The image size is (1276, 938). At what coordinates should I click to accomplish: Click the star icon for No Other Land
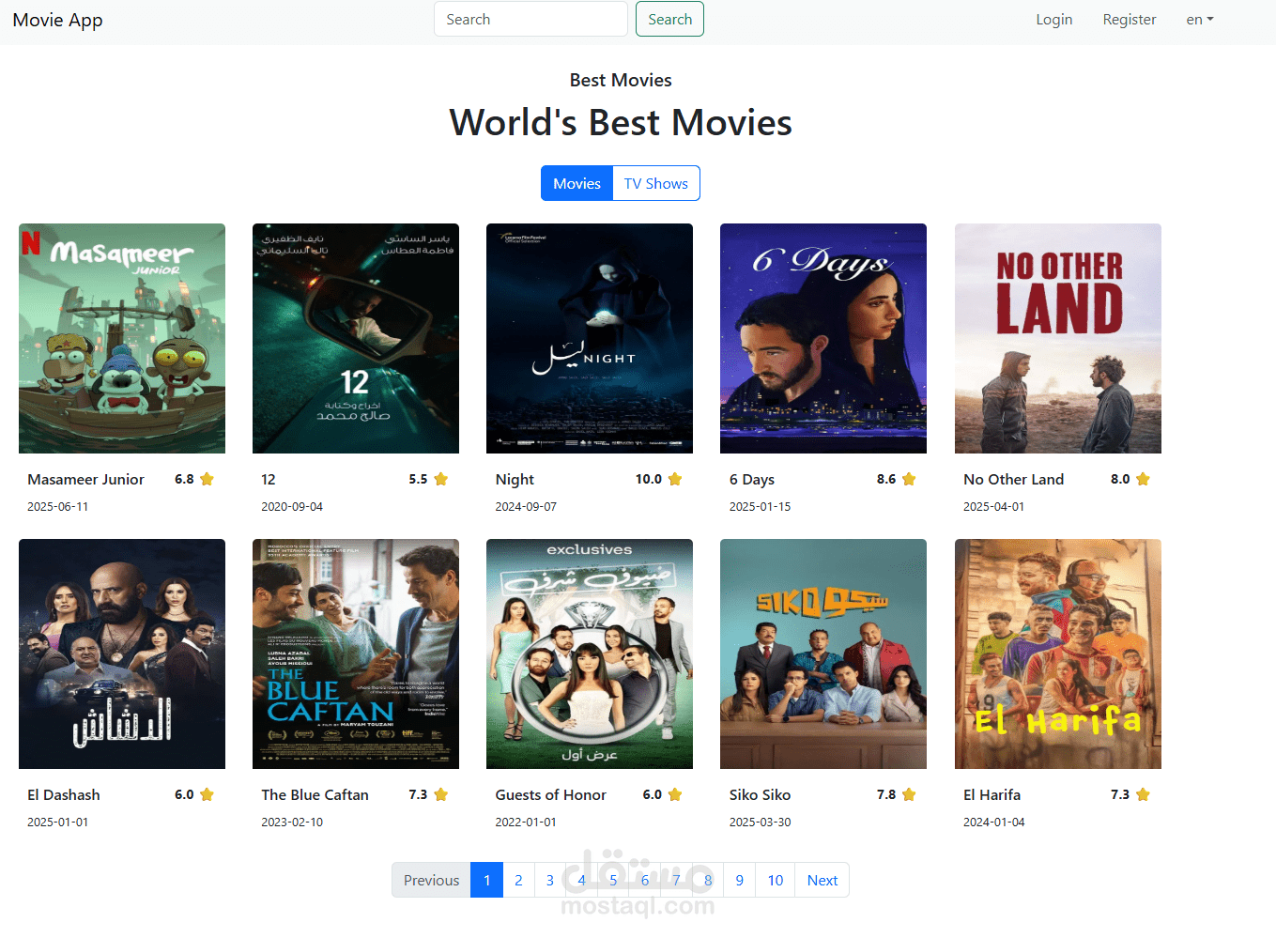1142,479
